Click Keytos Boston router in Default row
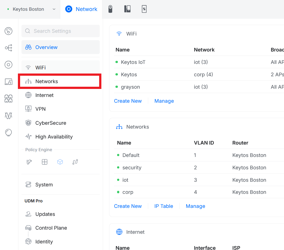The image size is (284, 250). click(x=249, y=155)
